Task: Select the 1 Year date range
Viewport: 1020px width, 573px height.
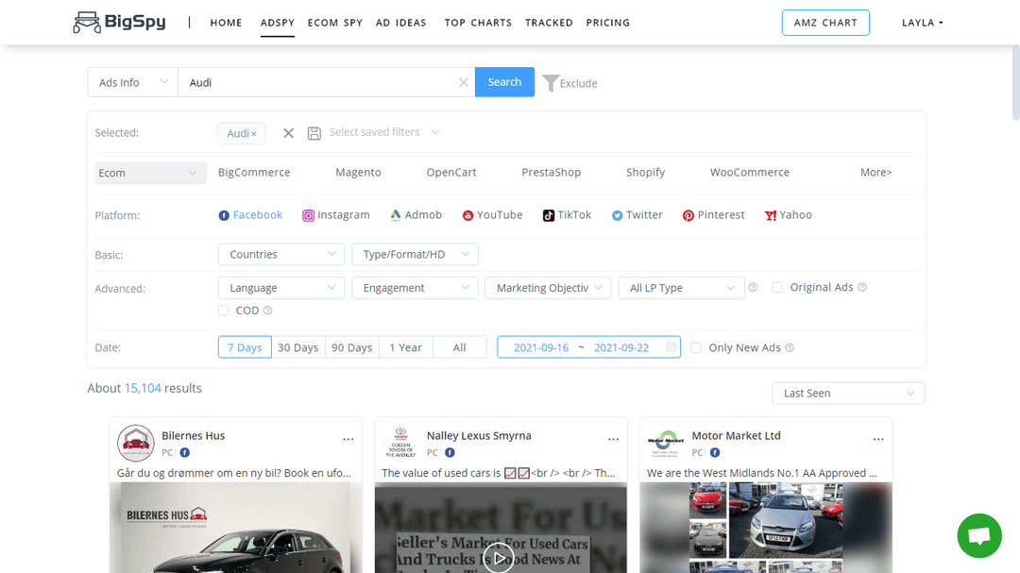Action: point(406,347)
